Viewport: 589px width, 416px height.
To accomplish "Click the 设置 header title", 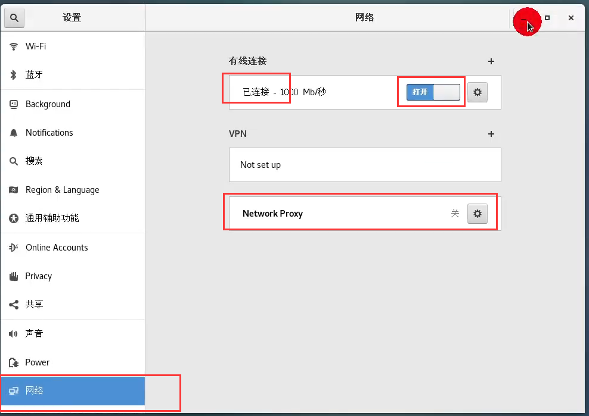I will click(72, 18).
